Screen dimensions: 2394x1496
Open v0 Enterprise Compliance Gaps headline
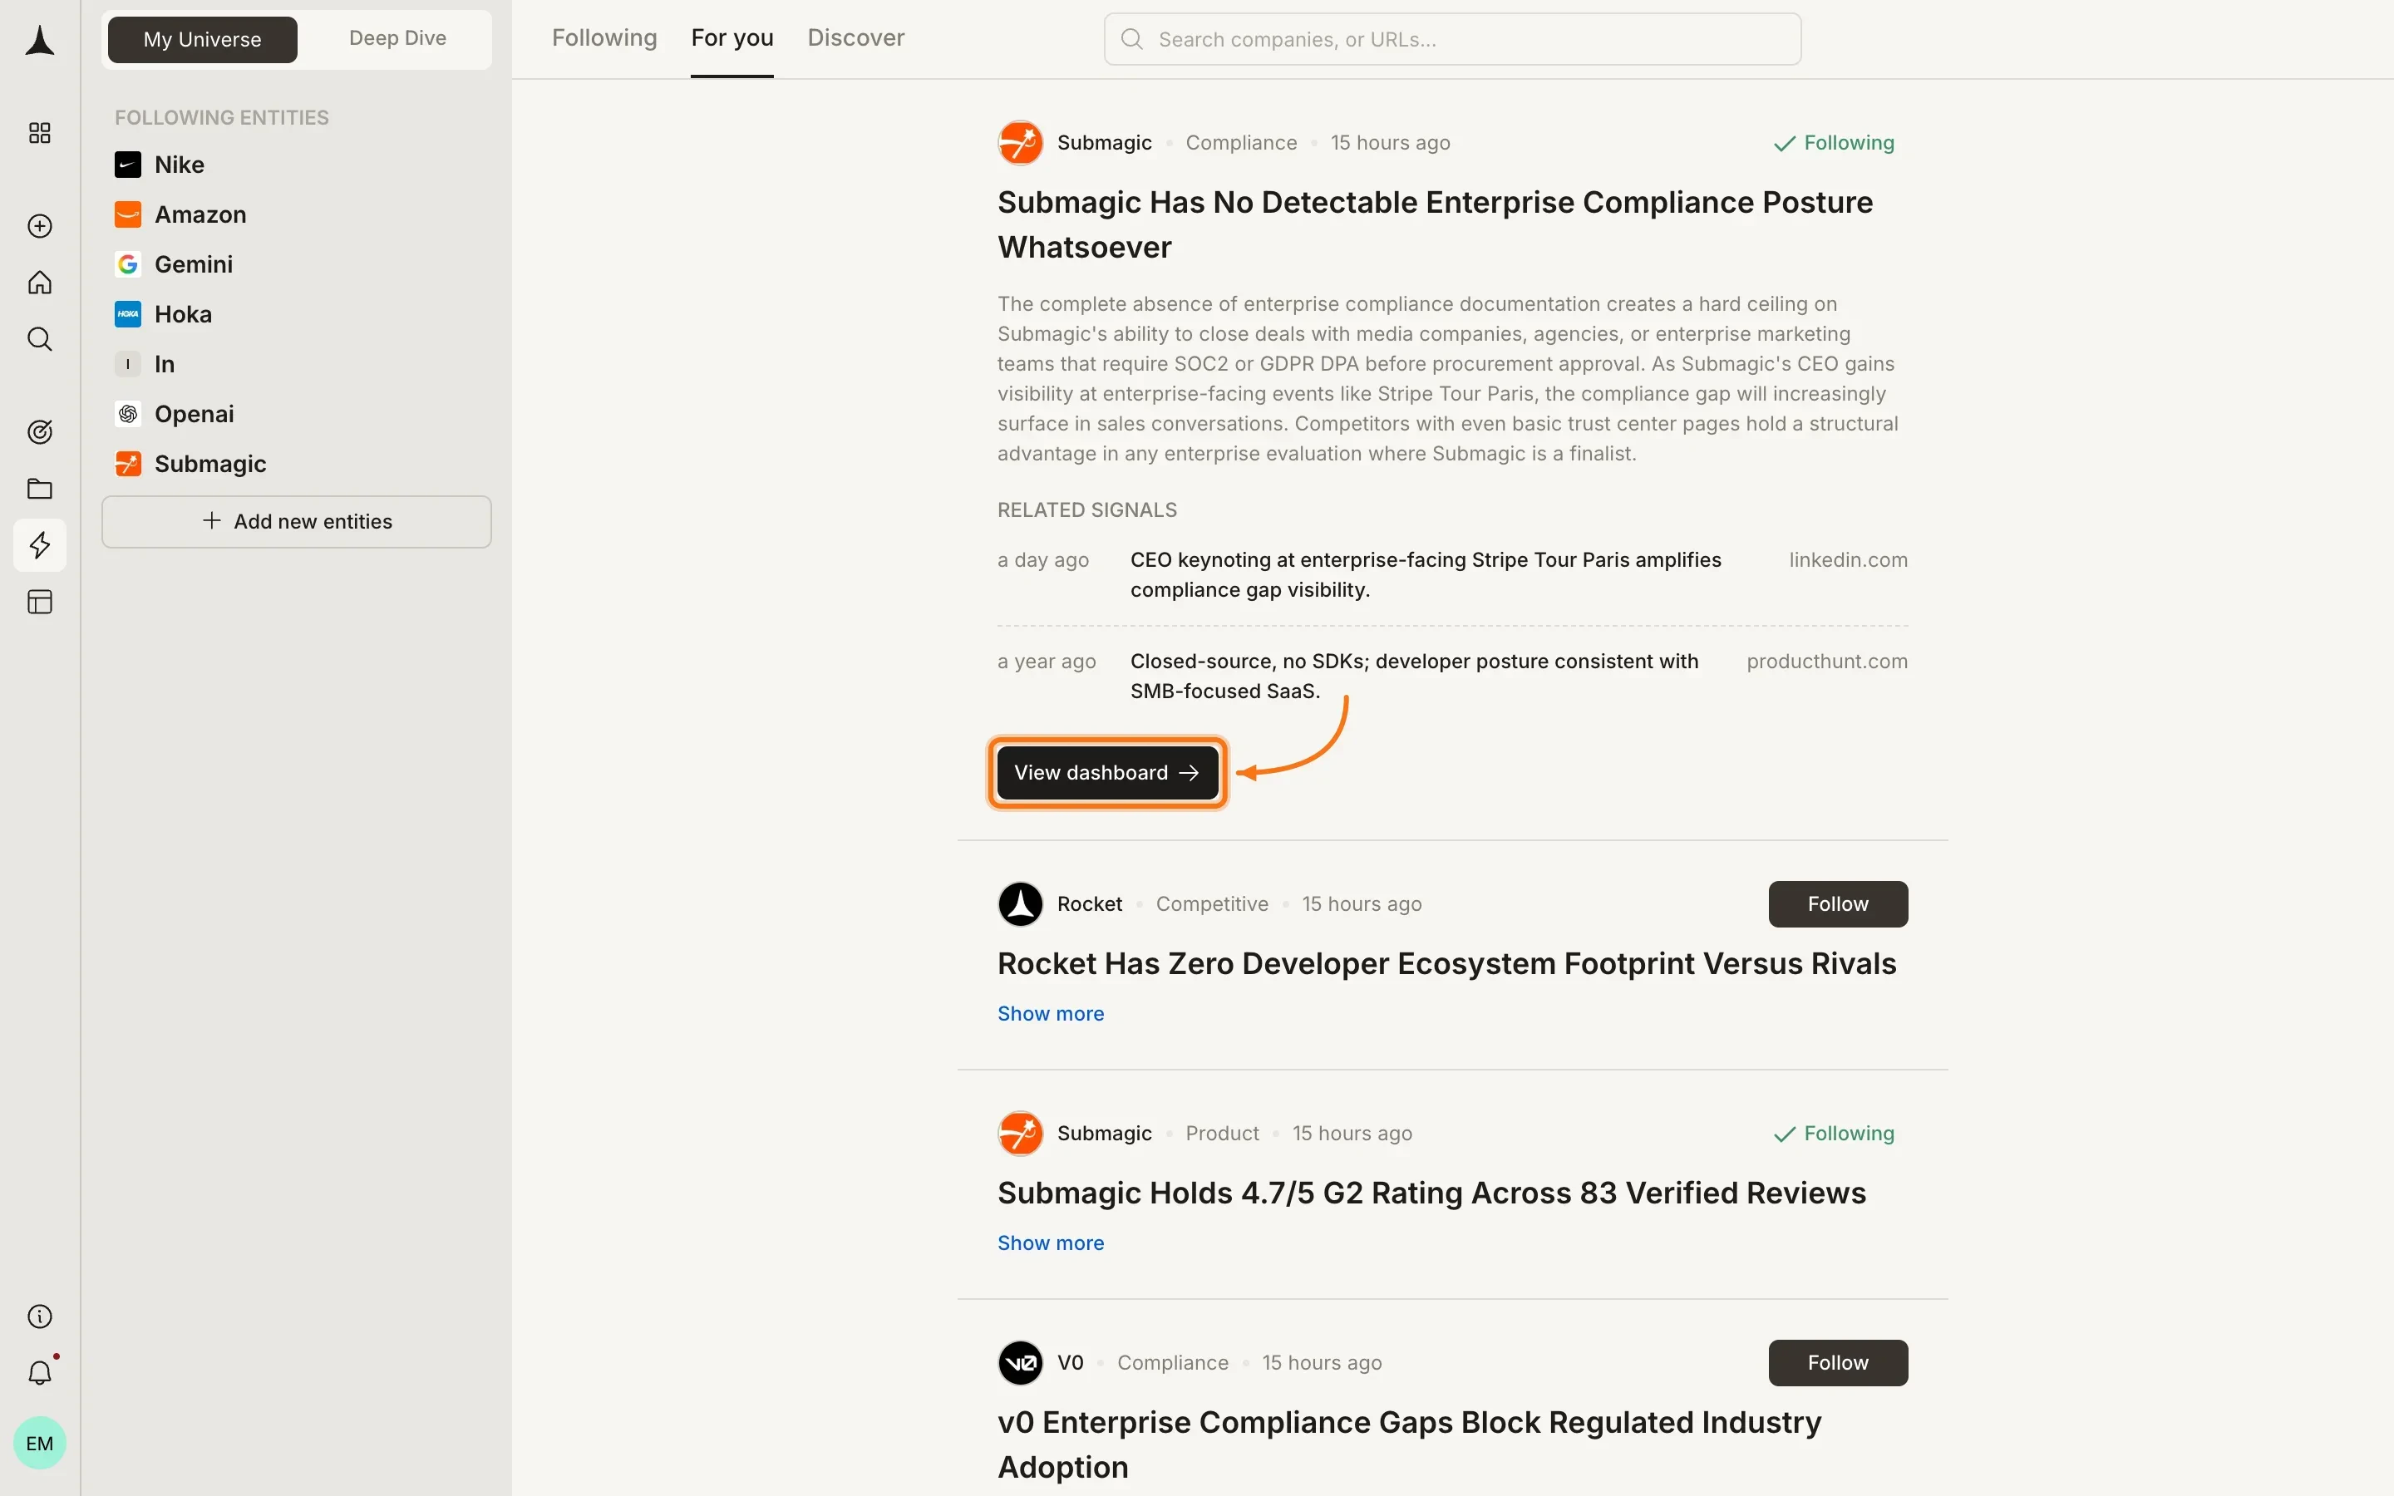1409,1444
